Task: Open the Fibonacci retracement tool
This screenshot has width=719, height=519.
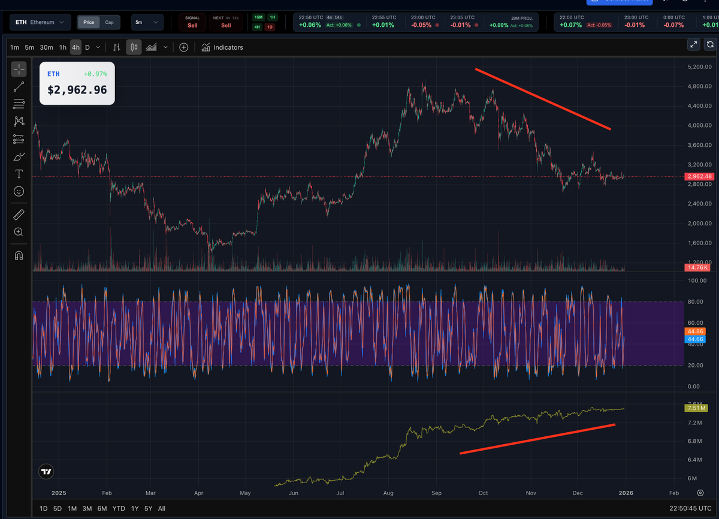Action: 19,104
